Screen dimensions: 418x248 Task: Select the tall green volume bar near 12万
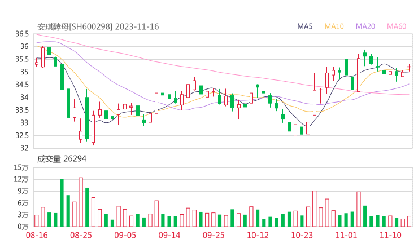click(62, 203)
